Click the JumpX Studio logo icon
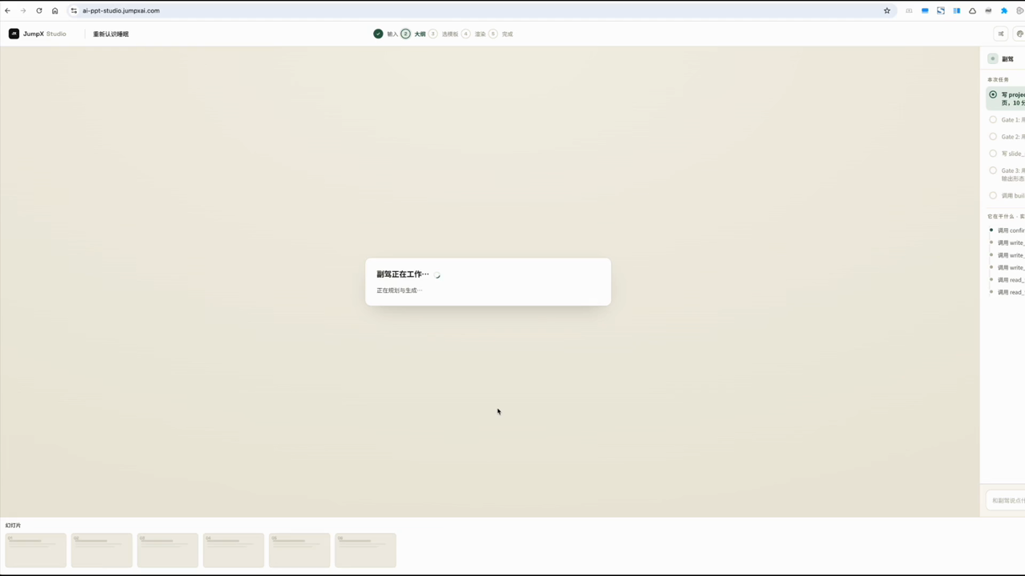Screen dimensions: 1025x576 pos(14,34)
